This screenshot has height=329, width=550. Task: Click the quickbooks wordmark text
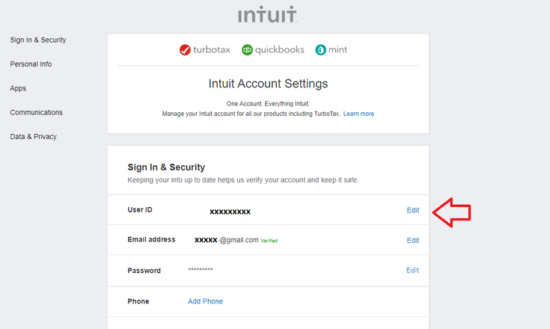tap(280, 50)
